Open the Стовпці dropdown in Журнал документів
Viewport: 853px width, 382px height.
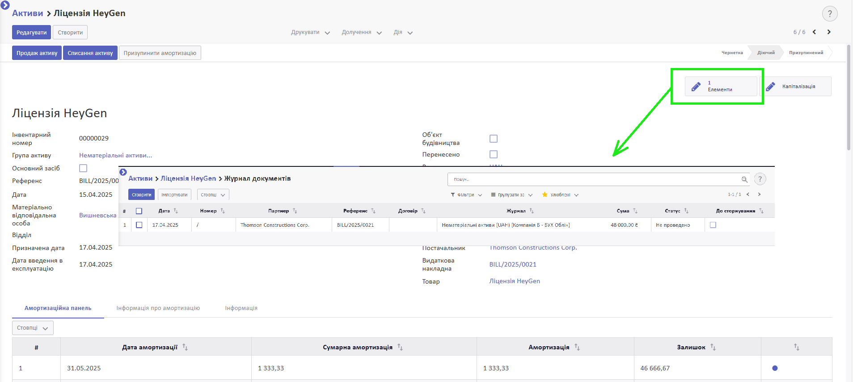pyautogui.click(x=213, y=195)
